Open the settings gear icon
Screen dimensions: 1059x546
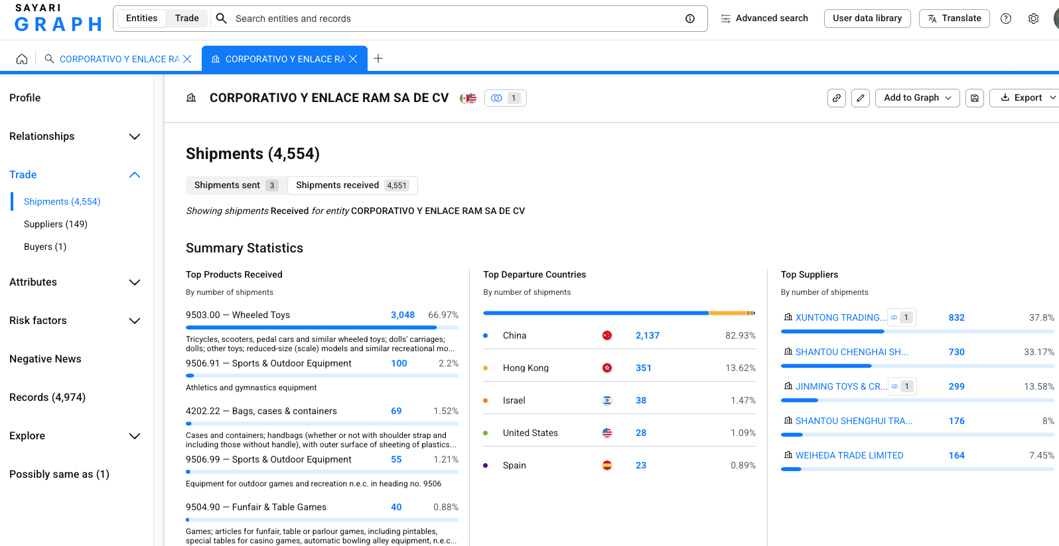pyautogui.click(x=1033, y=19)
